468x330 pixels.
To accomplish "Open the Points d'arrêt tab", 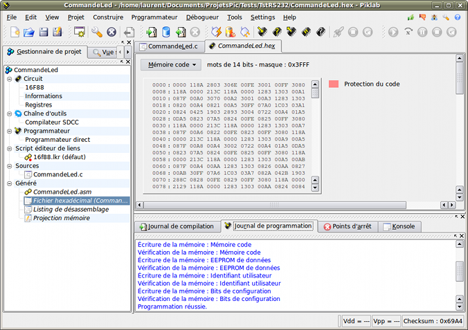I will [347, 226].
